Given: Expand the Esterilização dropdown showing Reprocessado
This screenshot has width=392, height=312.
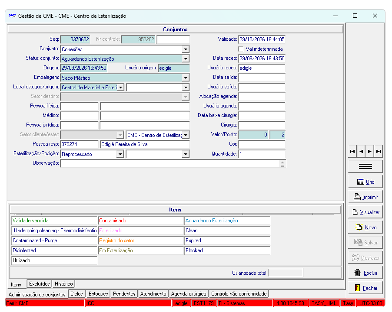Looking at the screenshot, I should coord(120,154).
